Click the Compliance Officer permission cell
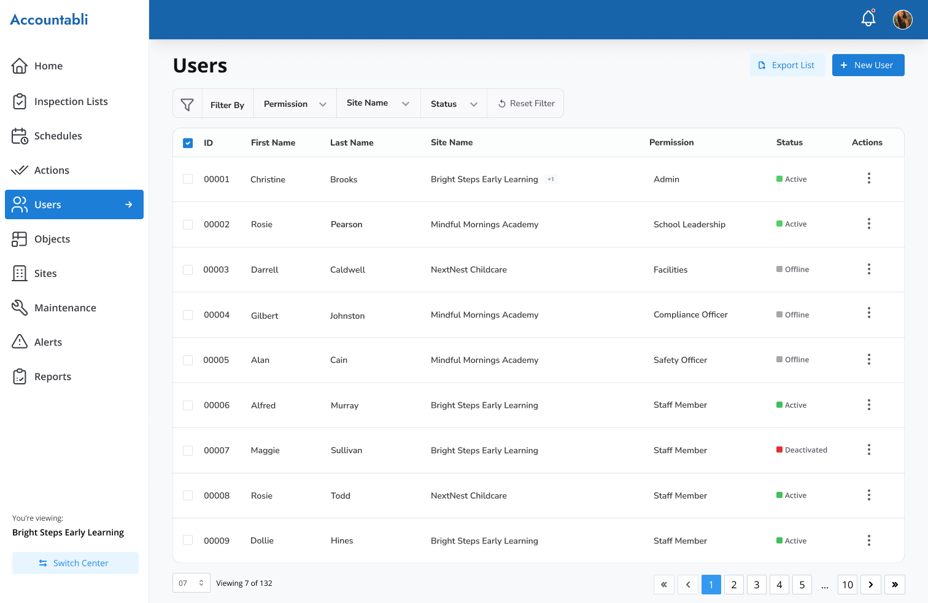 pos(690,314)
